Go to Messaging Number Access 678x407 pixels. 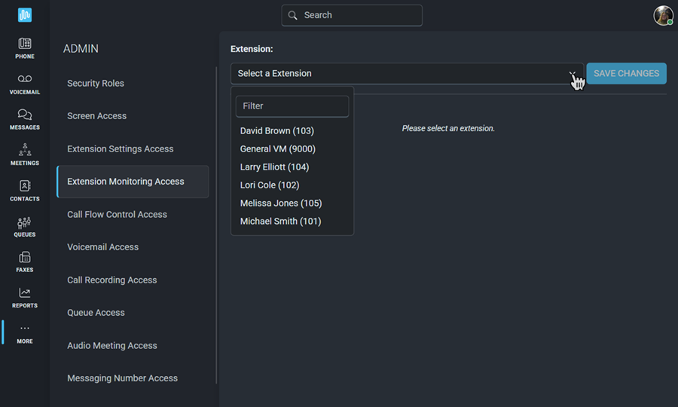(122, 378)
